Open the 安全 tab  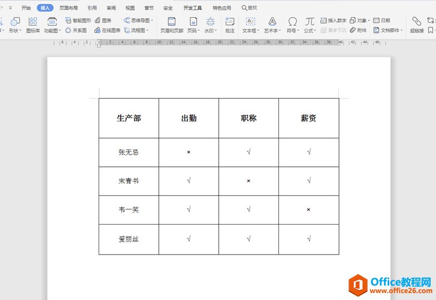click(x=168, y=8)
